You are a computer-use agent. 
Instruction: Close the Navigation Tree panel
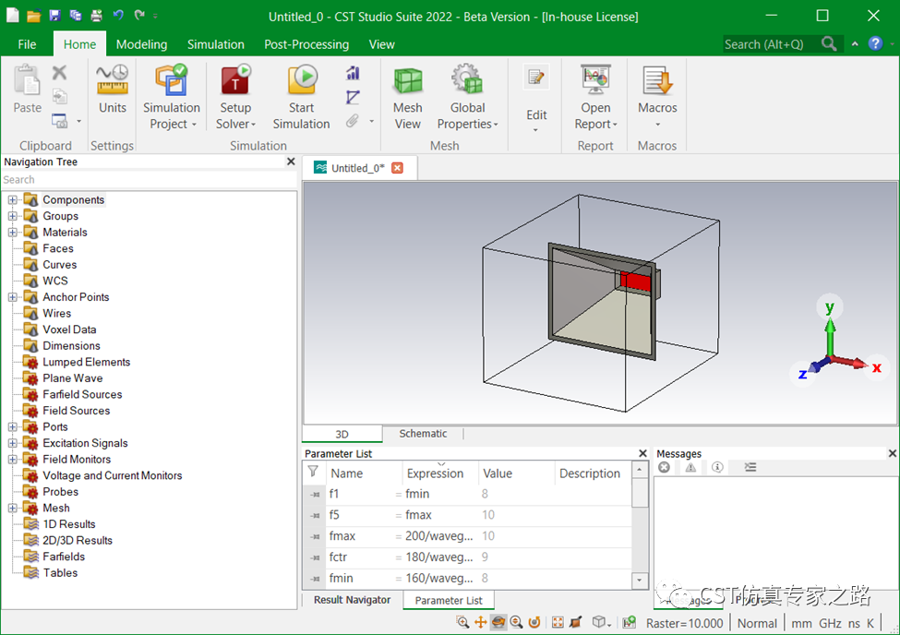(x=291, y=162)
